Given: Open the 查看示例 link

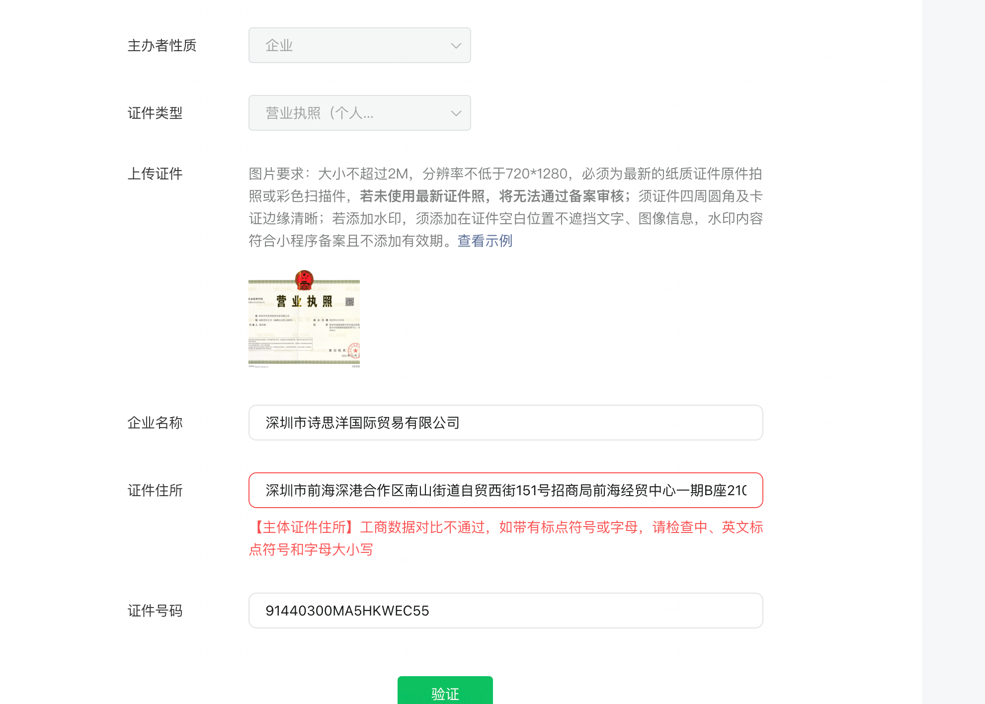Looking at the screenshot, I should tap(485, 241).
